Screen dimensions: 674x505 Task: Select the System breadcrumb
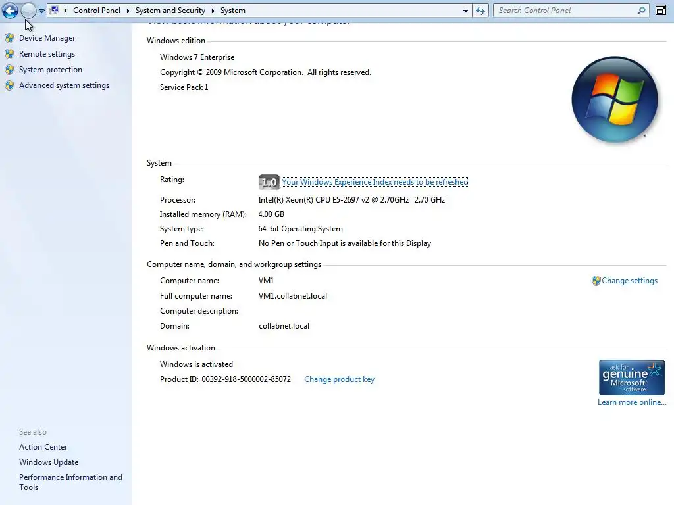pyautogui.click(x=233, y=11)
